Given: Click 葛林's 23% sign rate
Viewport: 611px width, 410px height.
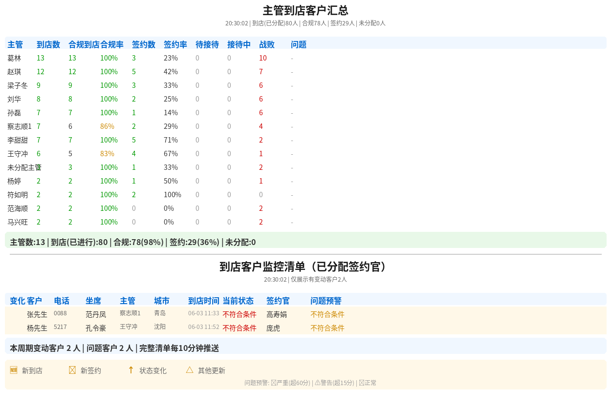Looking at the screenshot, I should [x=171, y=58].
